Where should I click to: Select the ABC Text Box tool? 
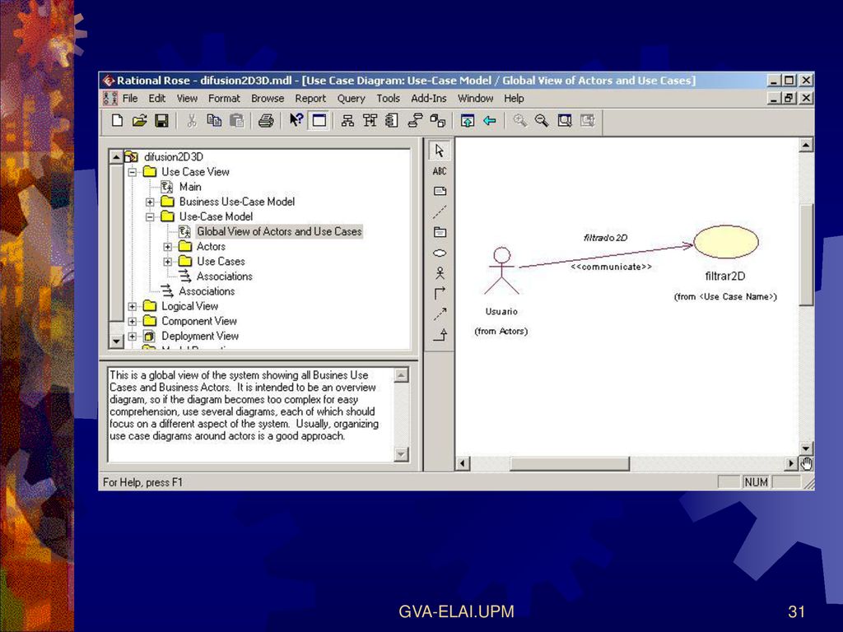(440, 171)
